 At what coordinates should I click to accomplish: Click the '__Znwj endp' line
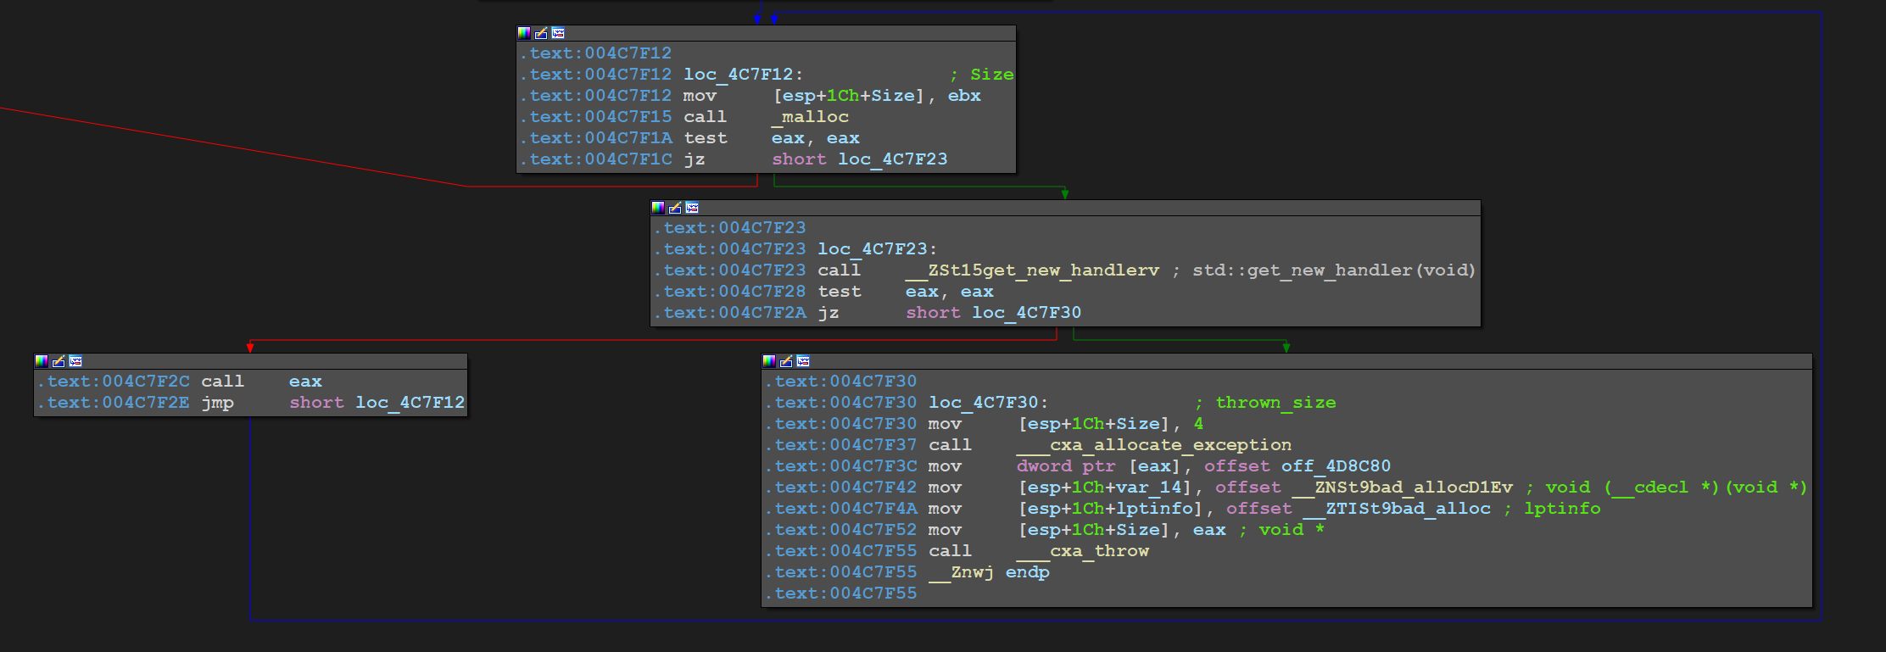(989, 572)
